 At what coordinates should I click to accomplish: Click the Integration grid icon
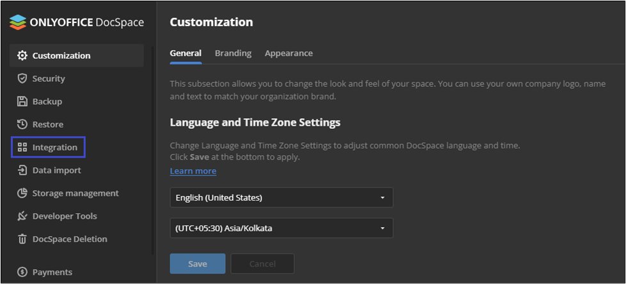(x=22, y=147)
